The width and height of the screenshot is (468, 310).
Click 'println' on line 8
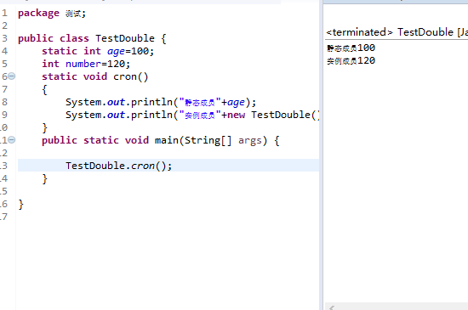click(151, 102)
